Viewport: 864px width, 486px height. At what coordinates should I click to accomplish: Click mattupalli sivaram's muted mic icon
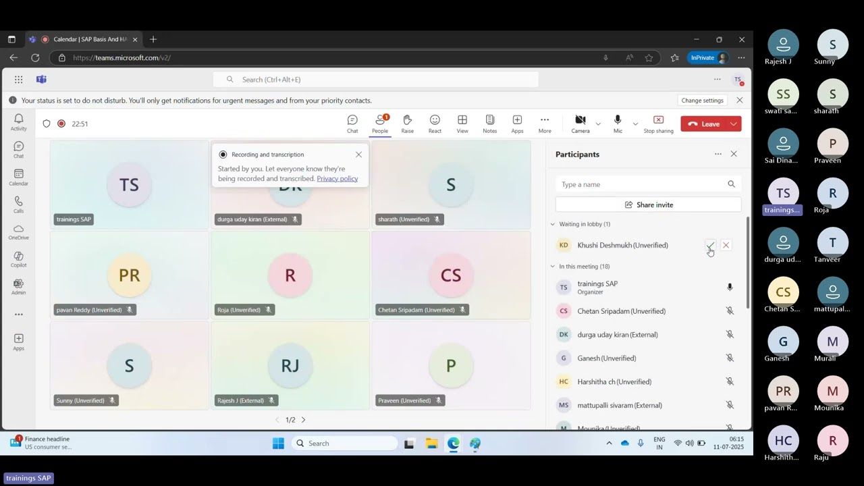[x=730, y=406]
